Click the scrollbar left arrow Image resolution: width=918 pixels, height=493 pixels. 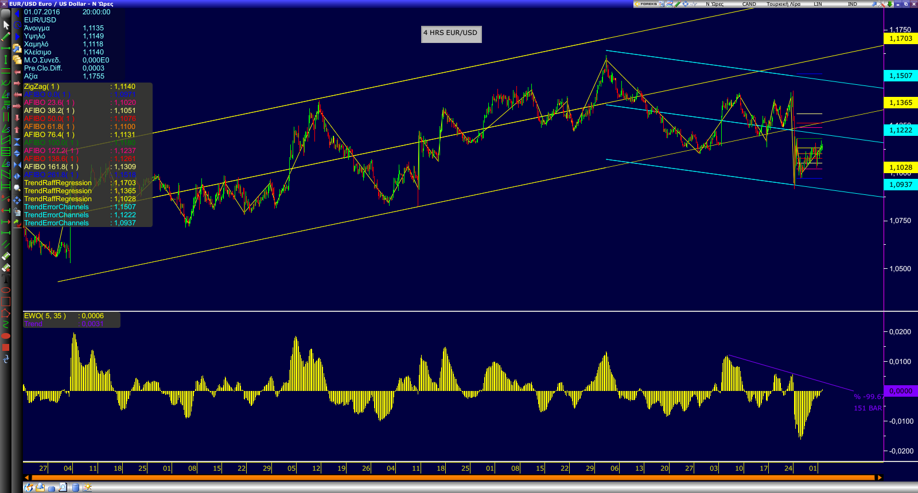pyautogui.click(x=26, y=477)
